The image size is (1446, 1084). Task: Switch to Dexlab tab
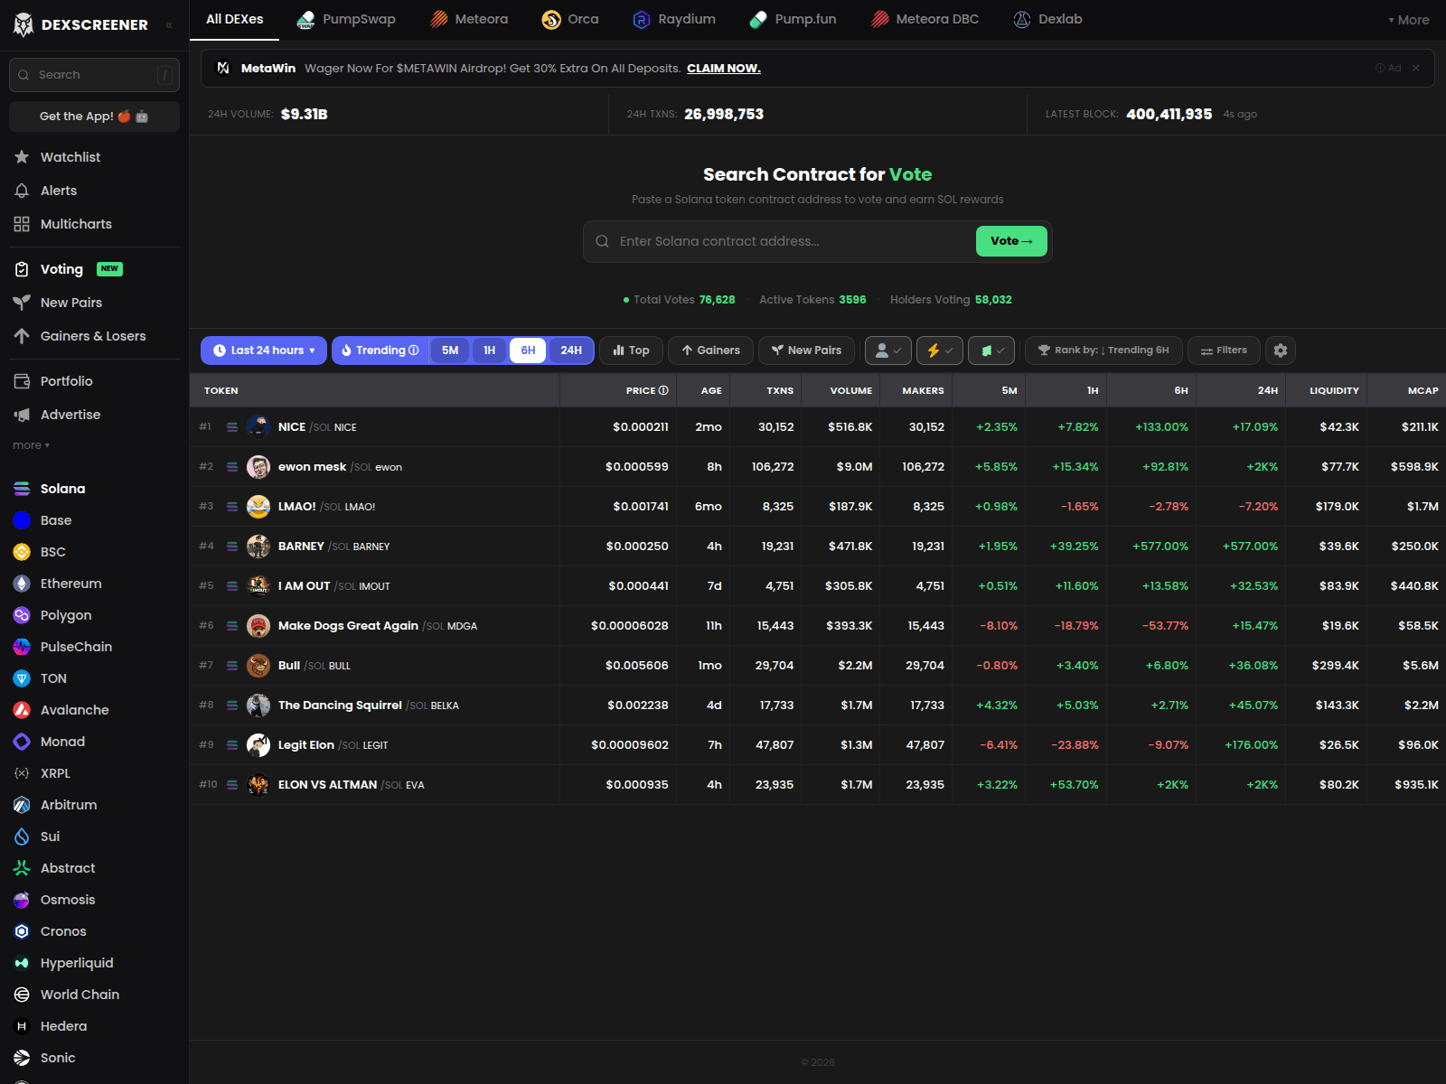(x=1047, y=20)
